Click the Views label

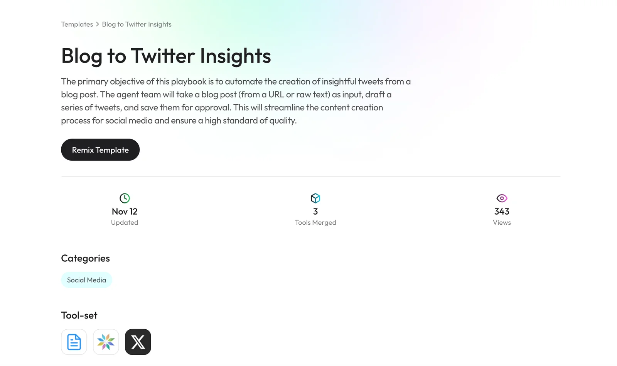pos(502,223)
